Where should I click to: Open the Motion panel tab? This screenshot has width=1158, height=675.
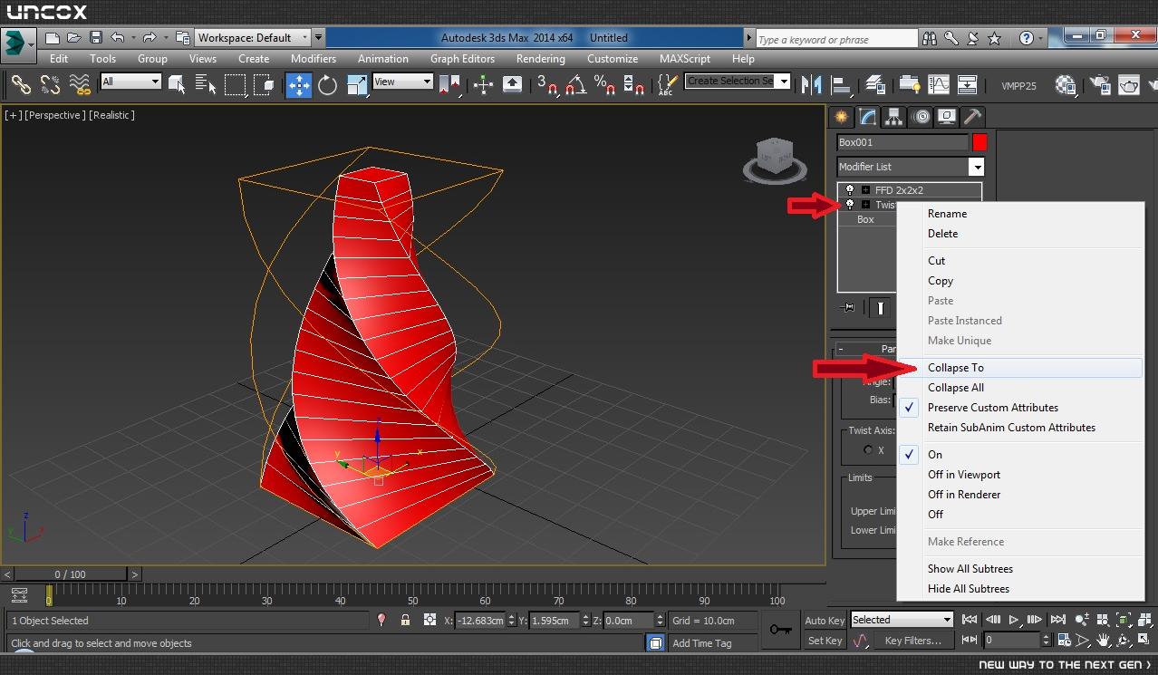click(x=921, y=117)
